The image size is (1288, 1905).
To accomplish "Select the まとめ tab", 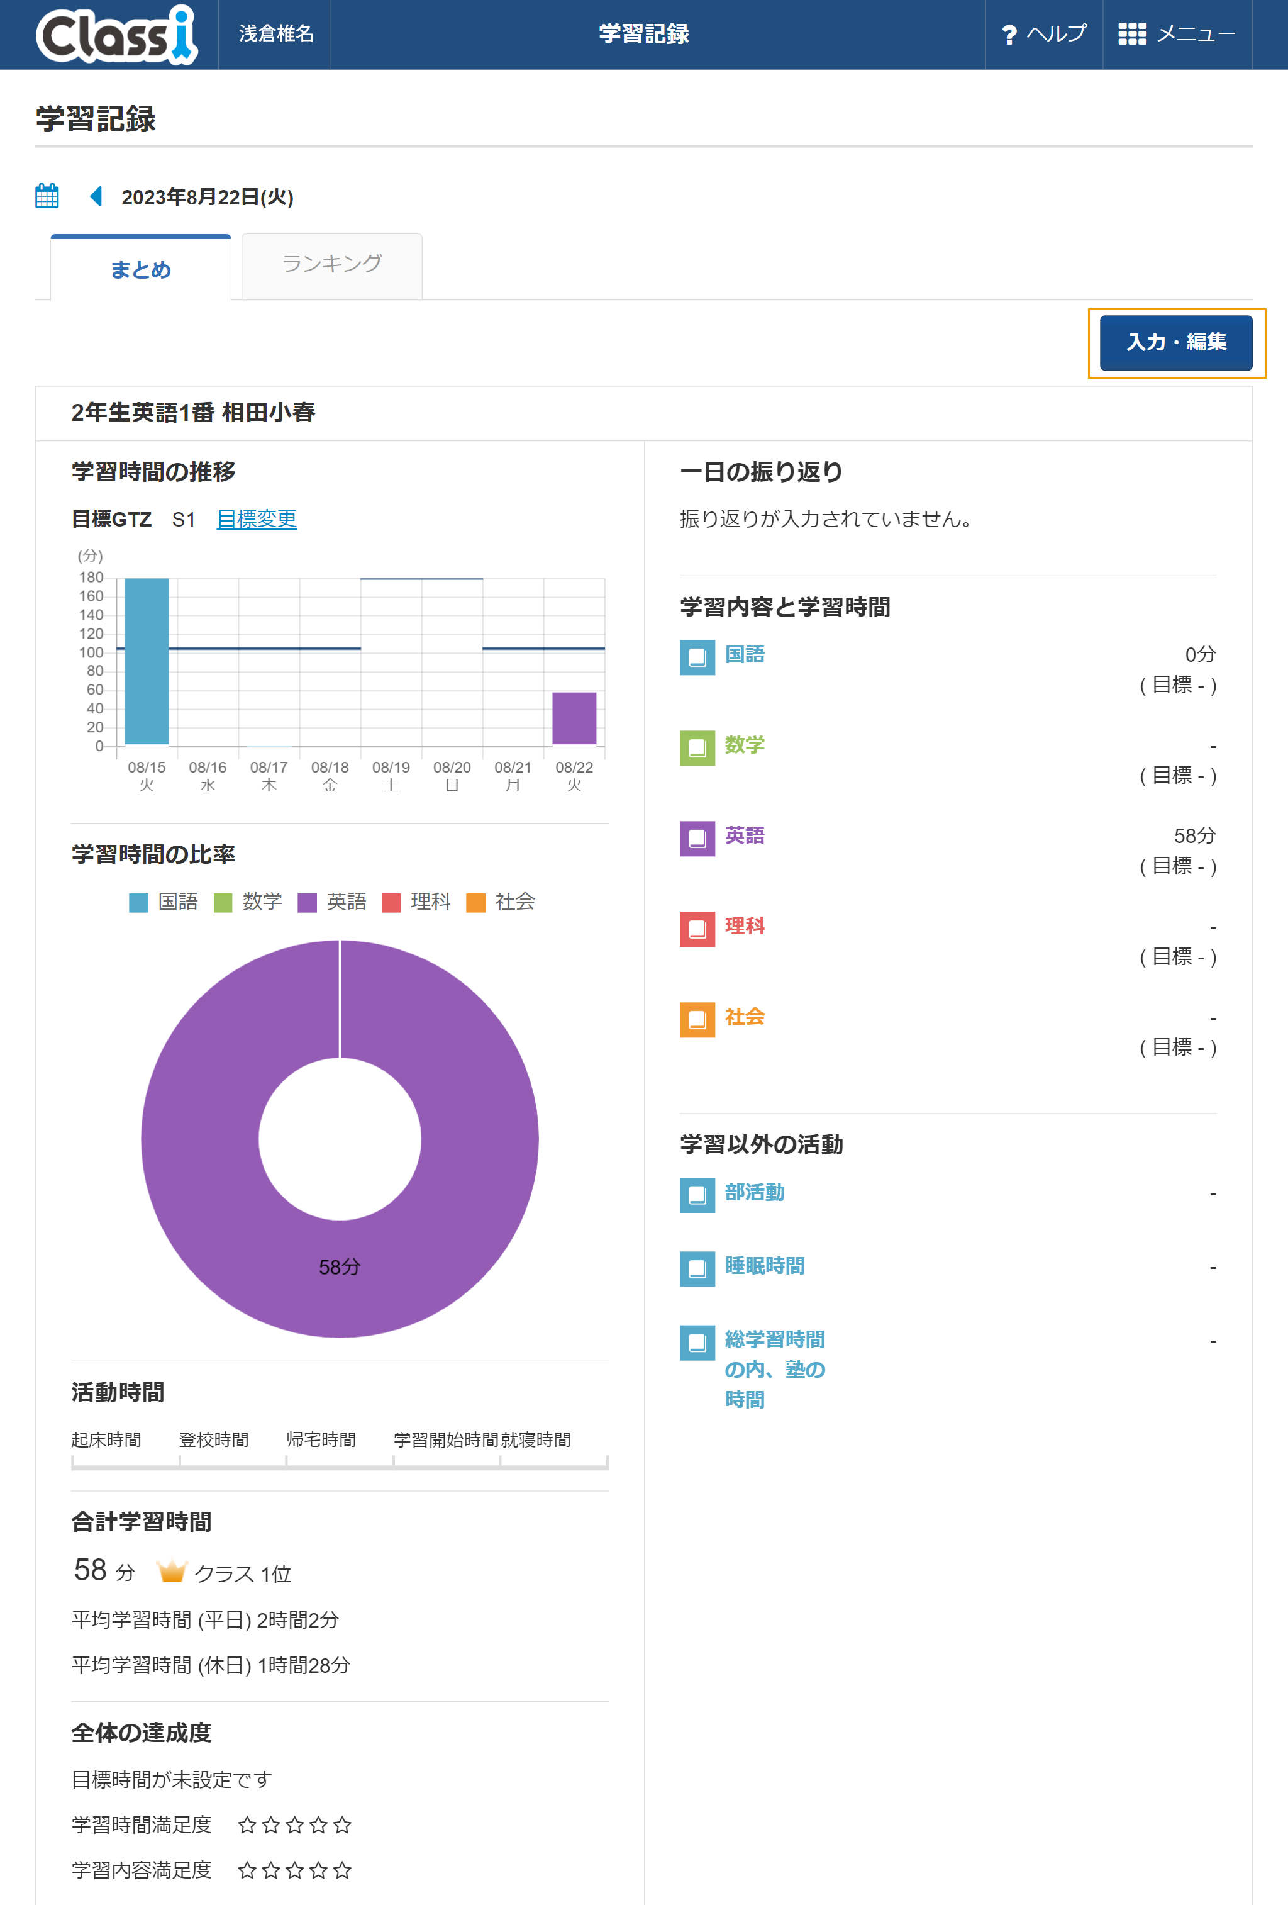I will pos(141,268).
